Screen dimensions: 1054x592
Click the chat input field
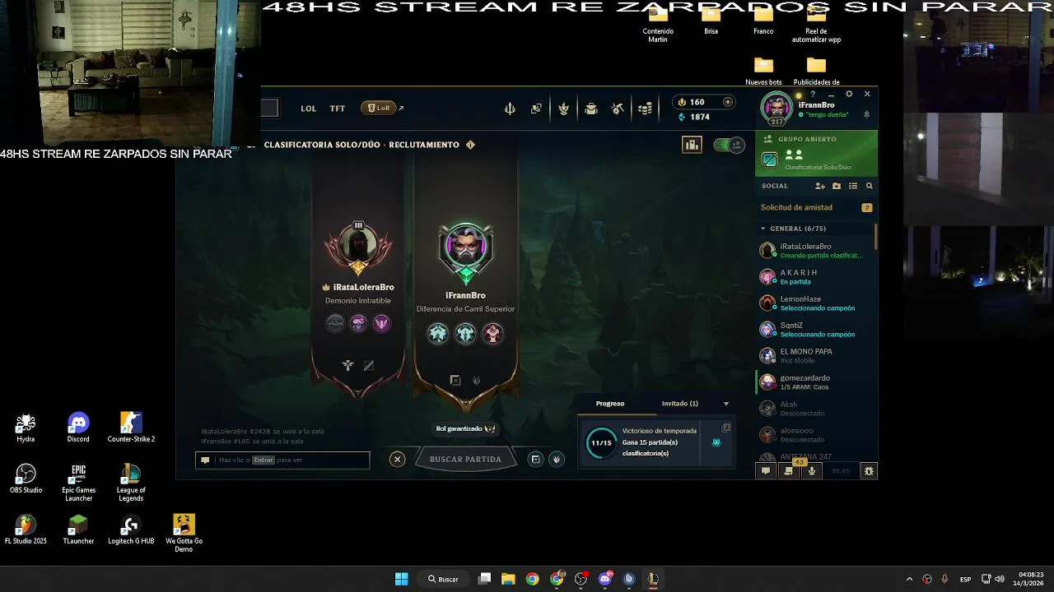pos(282,460)
